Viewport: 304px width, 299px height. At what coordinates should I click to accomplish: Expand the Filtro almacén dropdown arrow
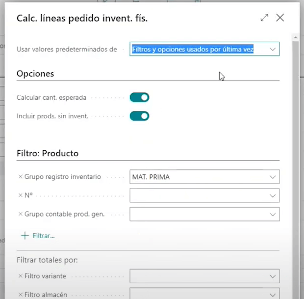click(x=273, y=294)
